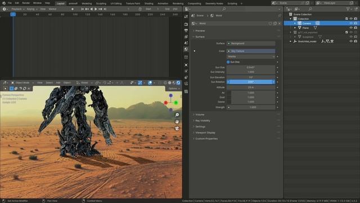Toggle camera view icon in viewport
This screenshot has width=360, height=203.
pos(177,128)
